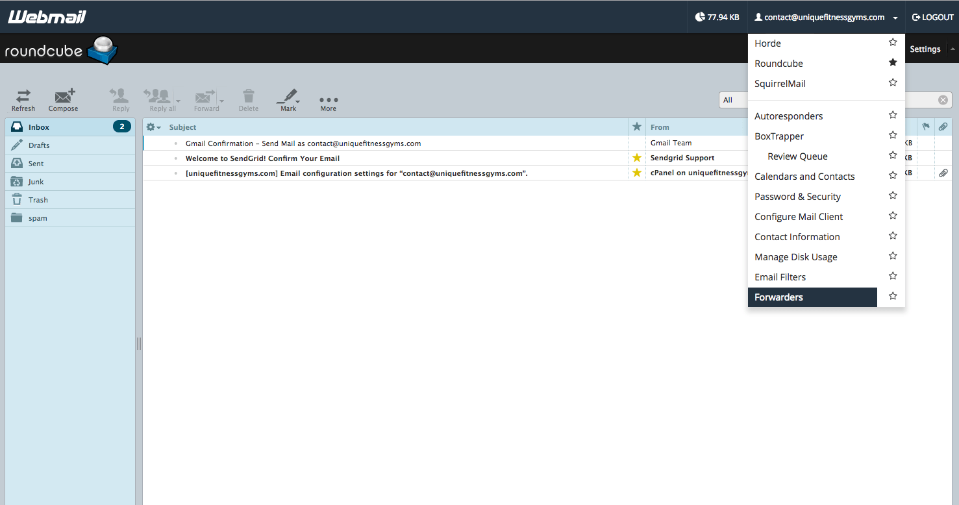Open the All filter dropdown
959x505 pixels.
734,100
